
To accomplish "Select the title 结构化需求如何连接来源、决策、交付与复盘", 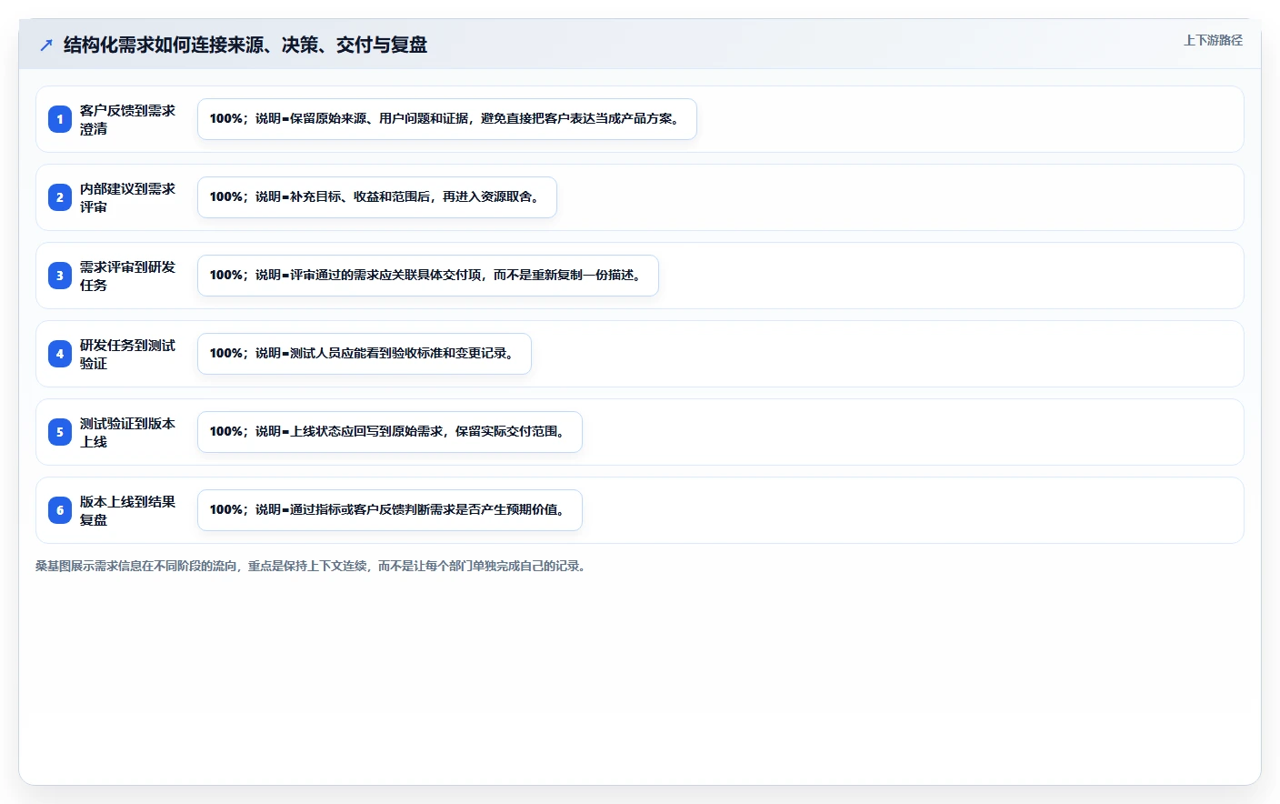I will point(245,45).
